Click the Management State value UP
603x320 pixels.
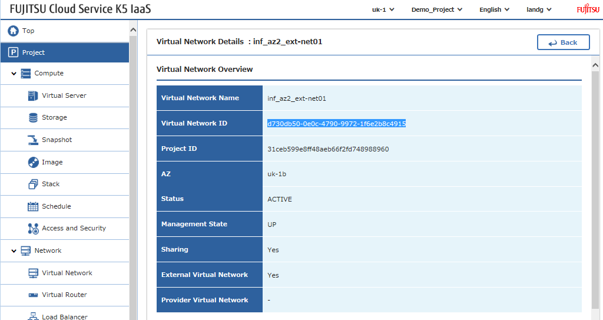[272, 225]
